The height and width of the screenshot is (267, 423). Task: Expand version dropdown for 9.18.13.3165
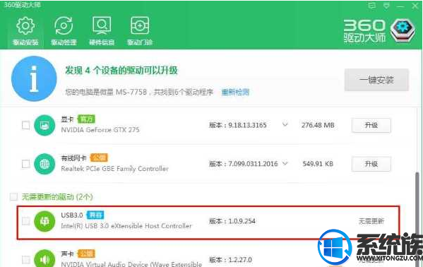coord(285,125)
